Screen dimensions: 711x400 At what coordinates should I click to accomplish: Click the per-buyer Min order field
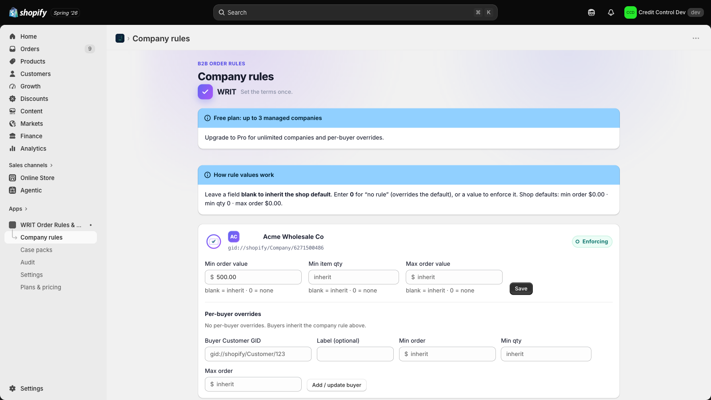[x=447, y=354]
